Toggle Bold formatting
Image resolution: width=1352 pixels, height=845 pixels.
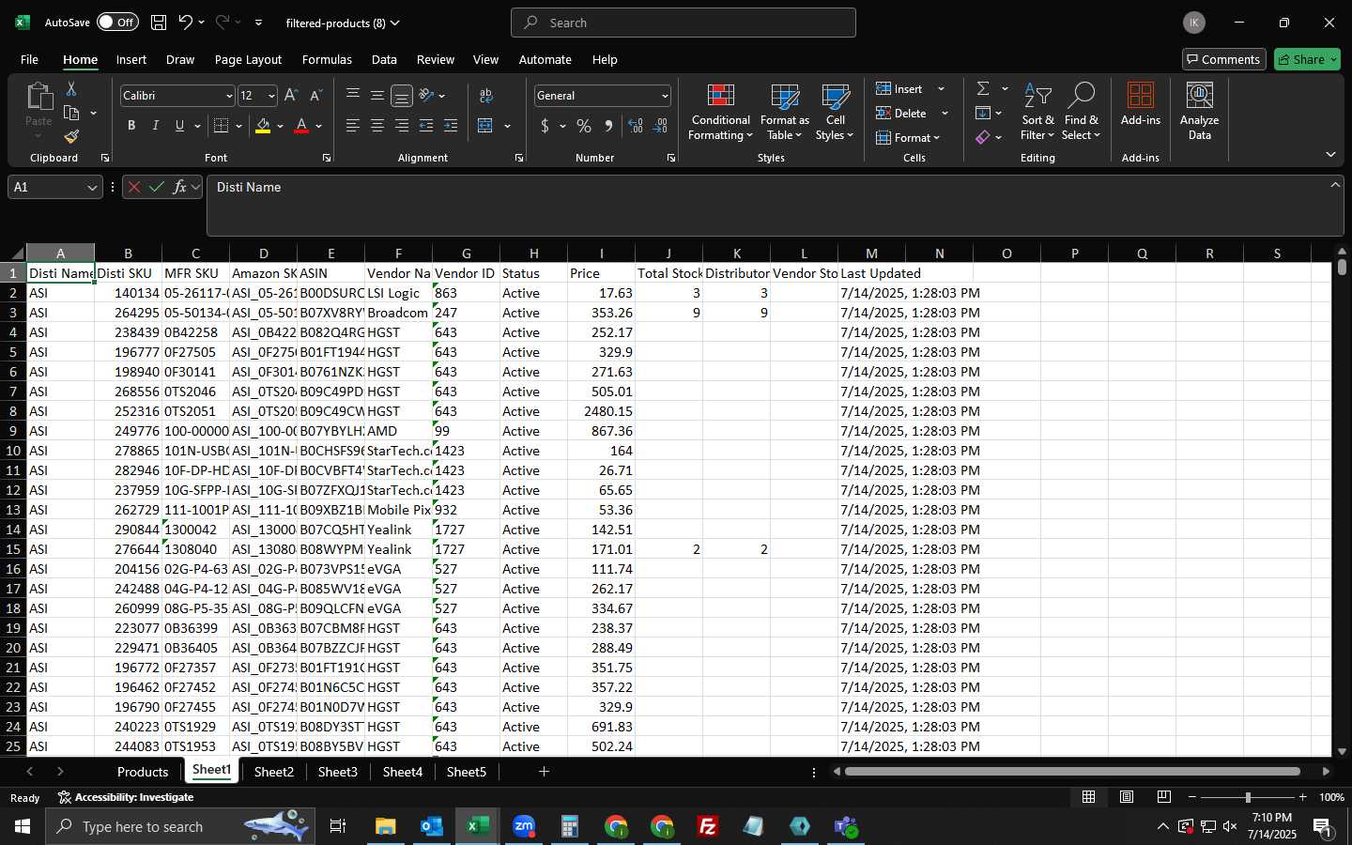coord(131,126)
